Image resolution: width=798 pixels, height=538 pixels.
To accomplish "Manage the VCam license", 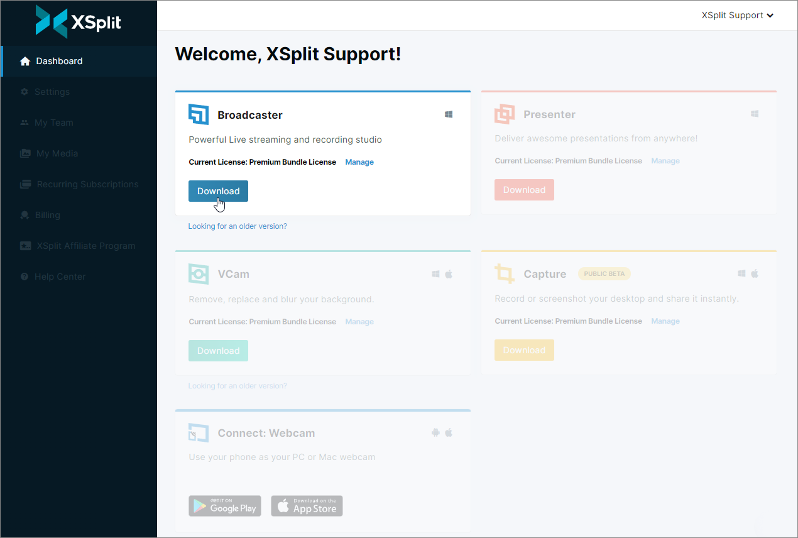I will (x=359, y=322).
